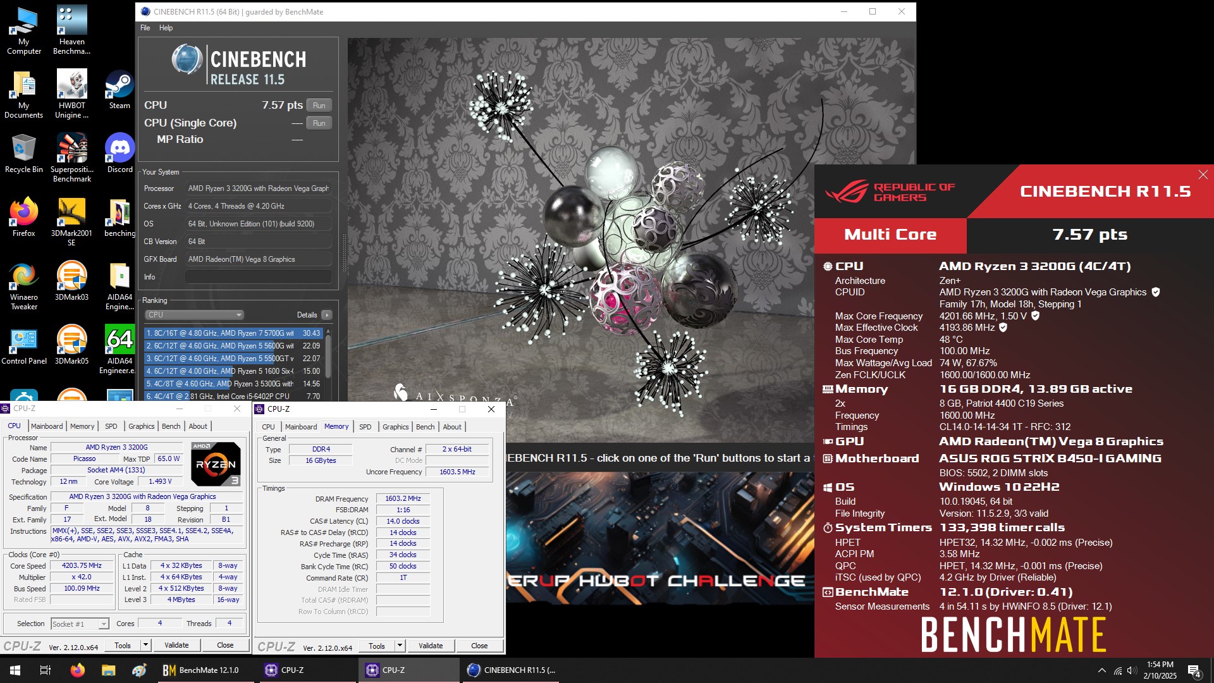Switch to Mainboard tab in left CPU-Z
1214x683 pixels.
click(x=47, y=426)
